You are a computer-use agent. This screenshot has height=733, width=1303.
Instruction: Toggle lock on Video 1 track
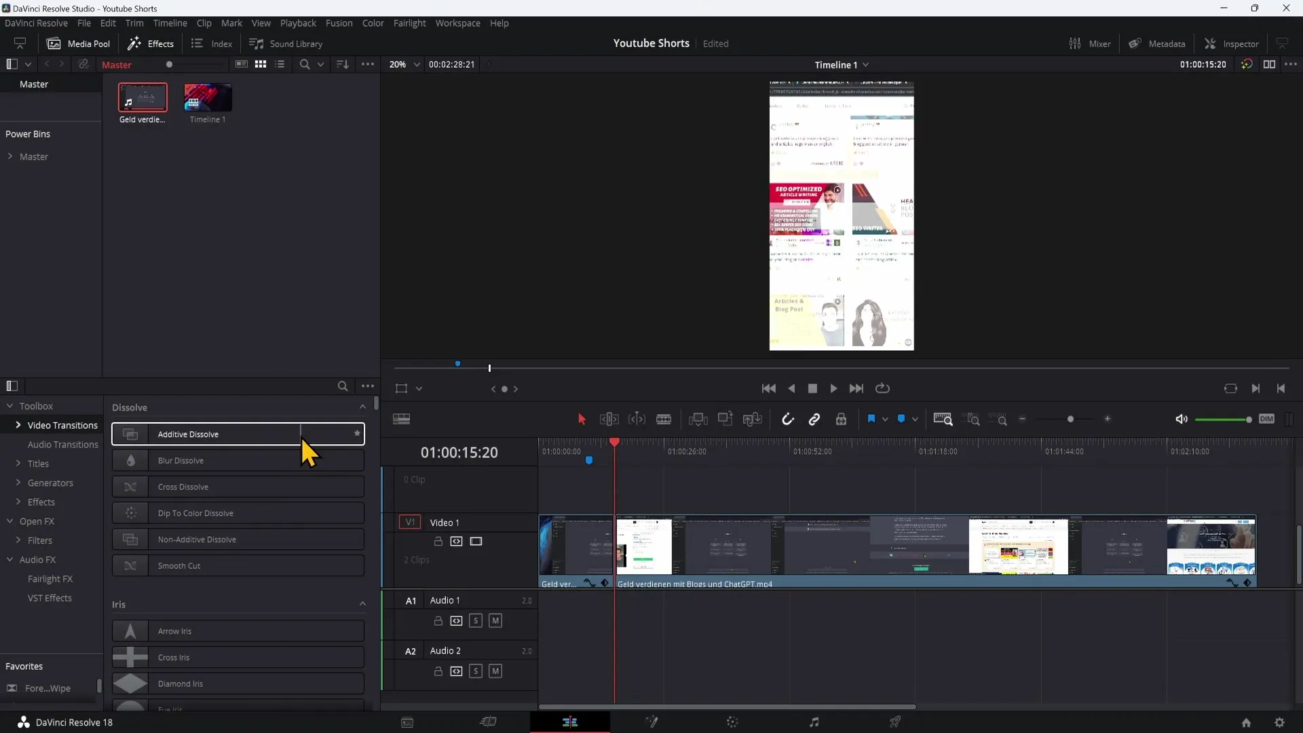438,542
